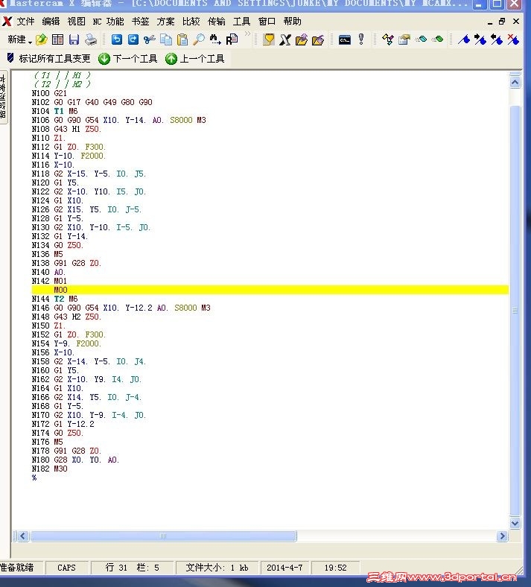Click the second folder send icon

tap(318, 39)
